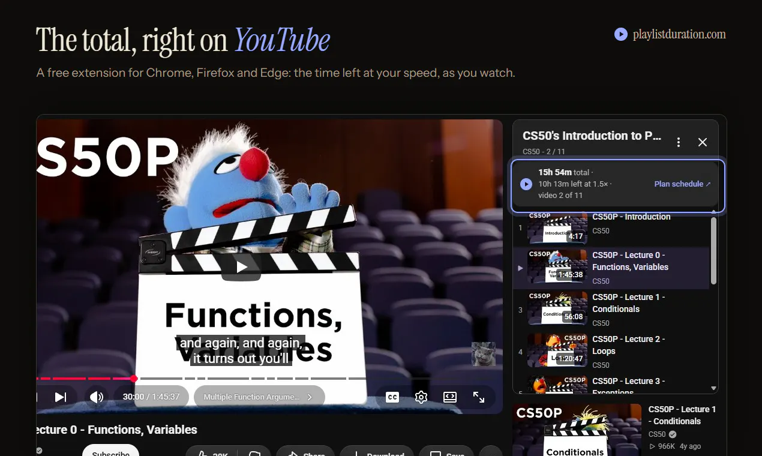The width and height of the screenshot is (762, 456).
Task: Select the Lecture 1 - Conditionals title in playlist panel
Action: coord(628,303)
